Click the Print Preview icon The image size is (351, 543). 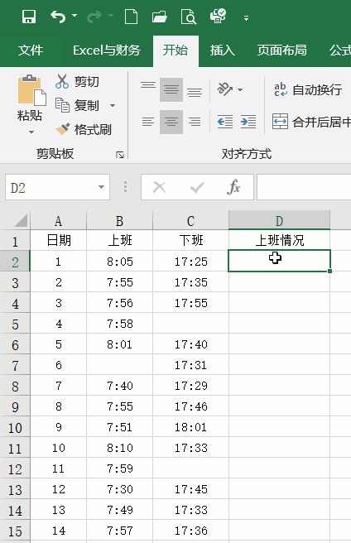(x=189, y=17)
